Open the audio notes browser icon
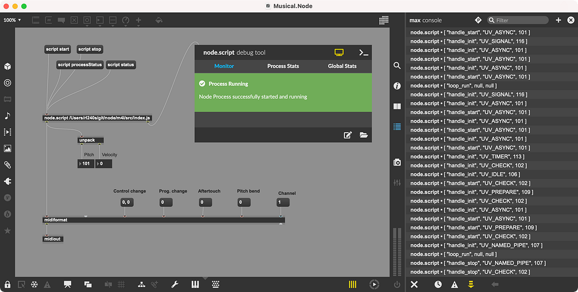This screenshot has width=578, height=292. (7, 115)
